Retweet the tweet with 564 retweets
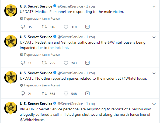Viewport: 160px width, 123px height. [x=44, y=93]
